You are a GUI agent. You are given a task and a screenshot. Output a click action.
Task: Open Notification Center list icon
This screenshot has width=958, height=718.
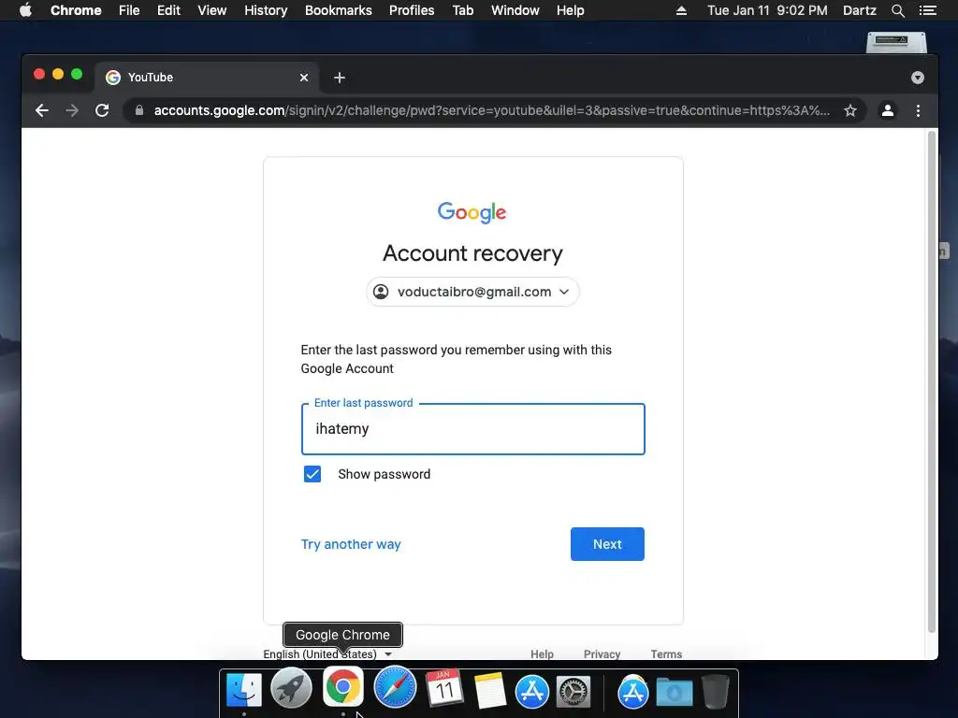(x=927, y=10)
